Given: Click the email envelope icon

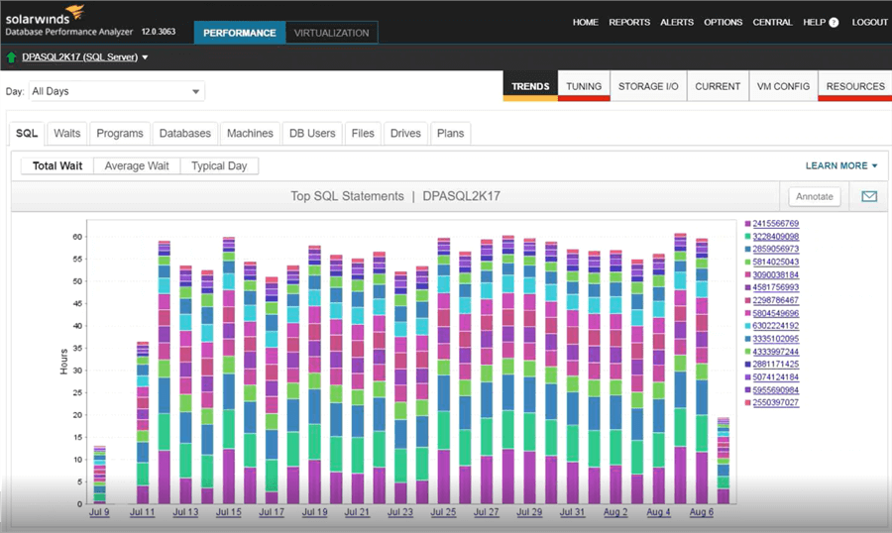Looking at the screenshot, I should pos(868,196).
